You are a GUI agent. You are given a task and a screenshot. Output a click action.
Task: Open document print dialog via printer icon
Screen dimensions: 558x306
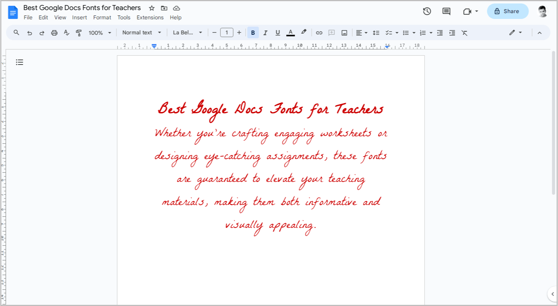point(54,32)
